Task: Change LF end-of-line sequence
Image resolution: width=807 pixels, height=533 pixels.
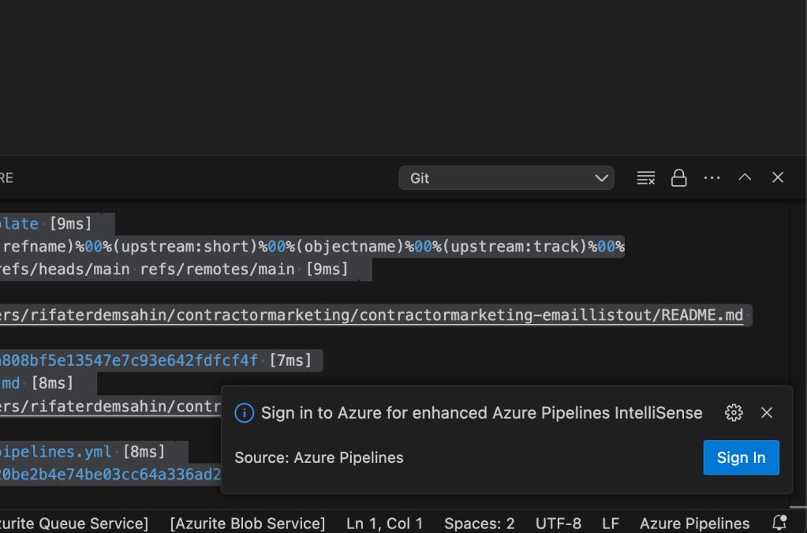Action: (x=611, y=524)
